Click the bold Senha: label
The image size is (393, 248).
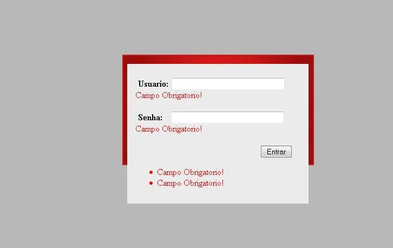coord(150,118)
